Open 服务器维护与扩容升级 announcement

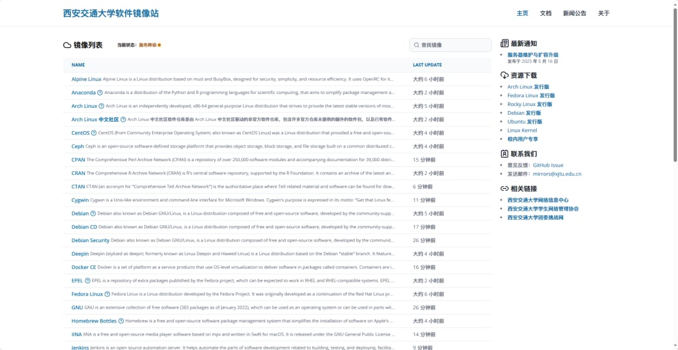click(x=533, y=55)
